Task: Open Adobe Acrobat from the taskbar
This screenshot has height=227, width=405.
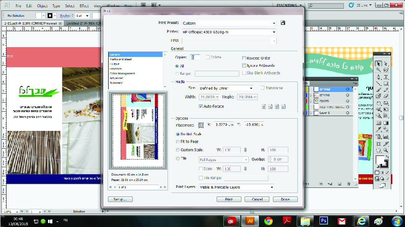Action: (x=287, y=221)
